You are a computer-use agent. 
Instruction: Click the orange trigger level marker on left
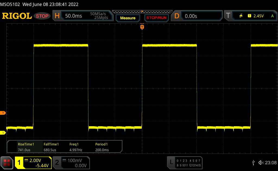point(3,113)
